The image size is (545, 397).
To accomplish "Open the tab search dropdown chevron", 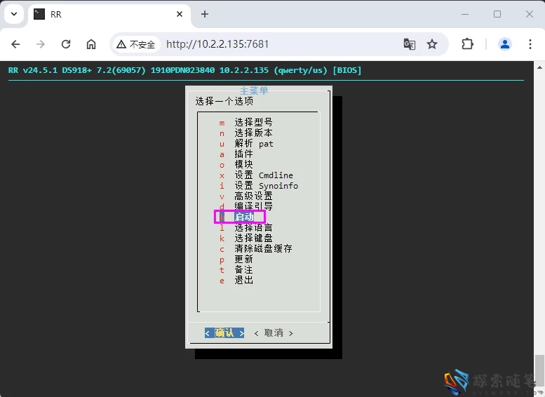I will coord(14,14).
